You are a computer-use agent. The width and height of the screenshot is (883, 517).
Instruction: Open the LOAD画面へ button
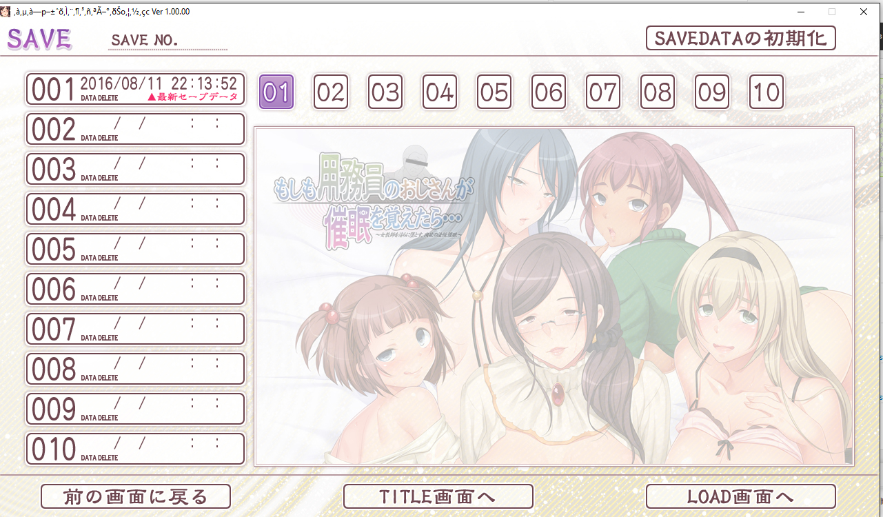(x=741, y=496)
